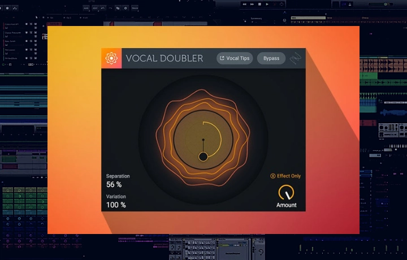Stop playback in the DAW transport
This screenshot has height=260, width=407.
pos(259,4)
